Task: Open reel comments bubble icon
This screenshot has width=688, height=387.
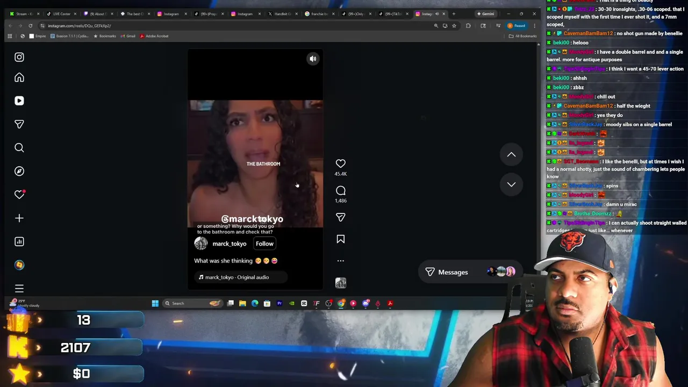Action: 341,191
